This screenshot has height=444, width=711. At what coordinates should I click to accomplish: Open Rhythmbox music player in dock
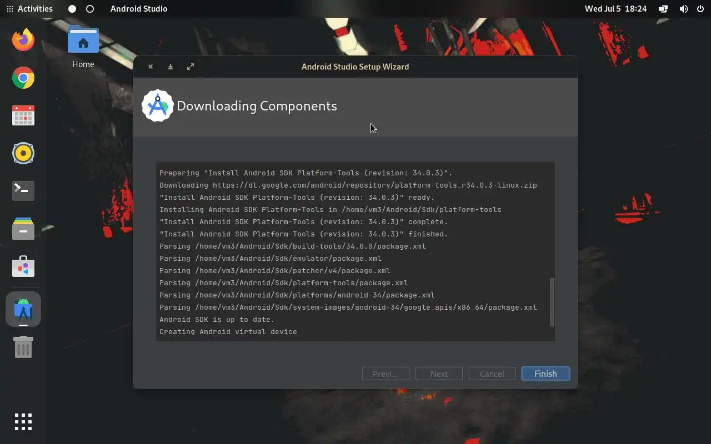23,153
